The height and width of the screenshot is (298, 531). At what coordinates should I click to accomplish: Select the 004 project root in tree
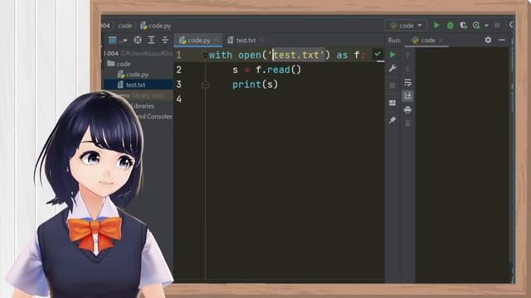[139, 53]
